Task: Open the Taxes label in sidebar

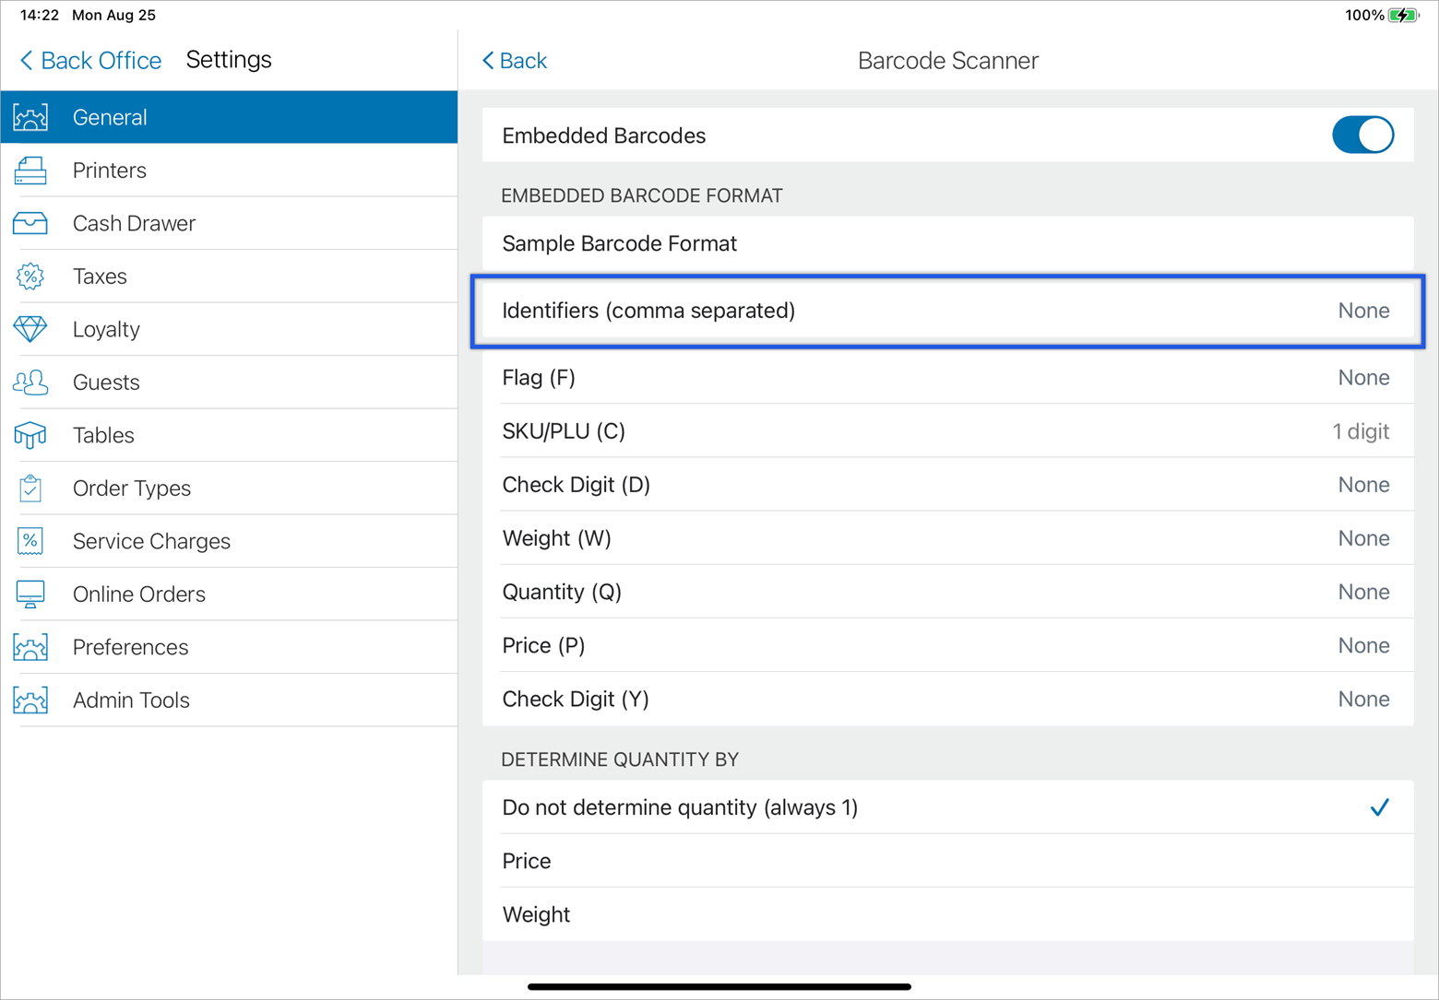Action: coord(100,276)
